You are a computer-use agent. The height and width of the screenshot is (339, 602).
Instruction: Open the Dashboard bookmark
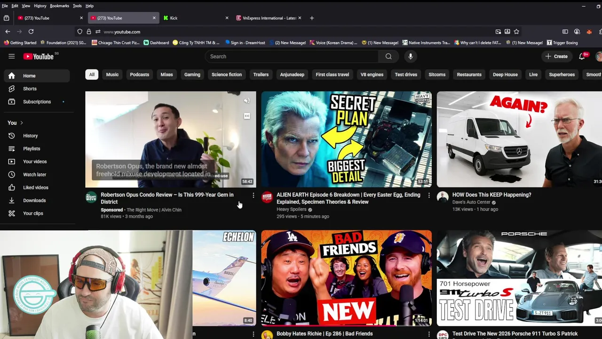point(156,43)
